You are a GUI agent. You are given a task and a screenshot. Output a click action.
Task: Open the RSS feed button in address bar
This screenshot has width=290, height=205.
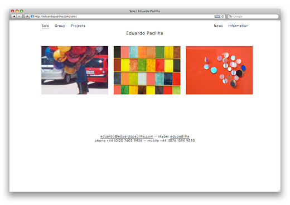pyautogui.click(x=217, y=16)
